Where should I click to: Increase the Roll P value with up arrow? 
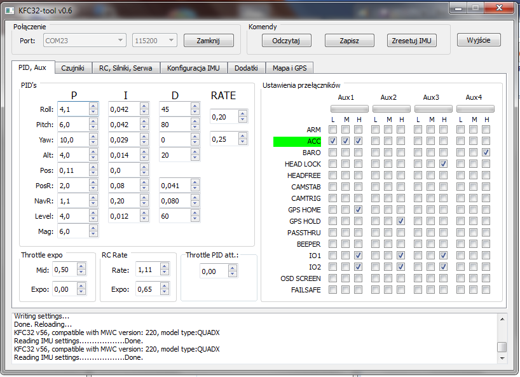(93, 107)
